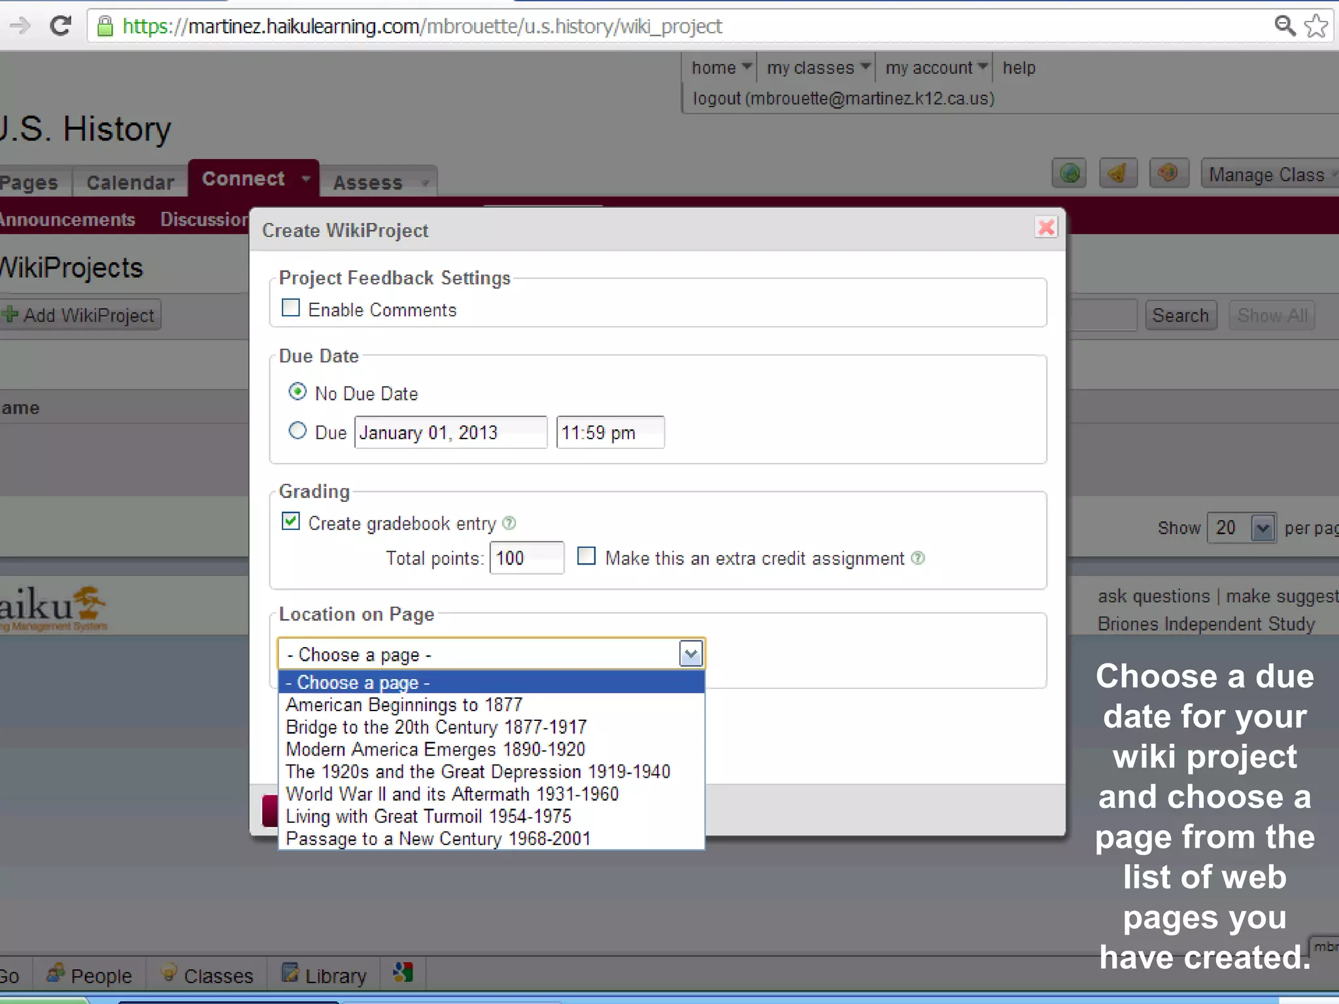Open the Discussions sub-tab

205,219
